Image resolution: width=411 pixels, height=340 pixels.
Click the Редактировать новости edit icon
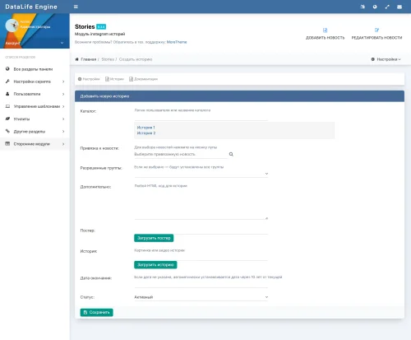coord(376,30)
